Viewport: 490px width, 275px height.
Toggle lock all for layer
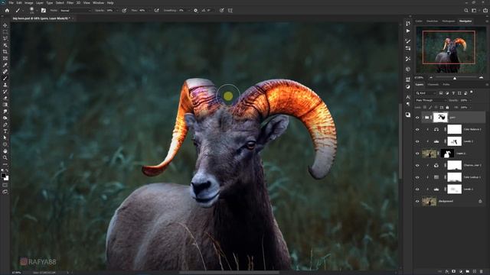click(447, 107)
